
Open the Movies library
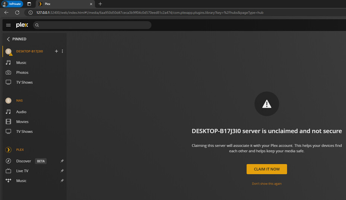coord(22,122)
